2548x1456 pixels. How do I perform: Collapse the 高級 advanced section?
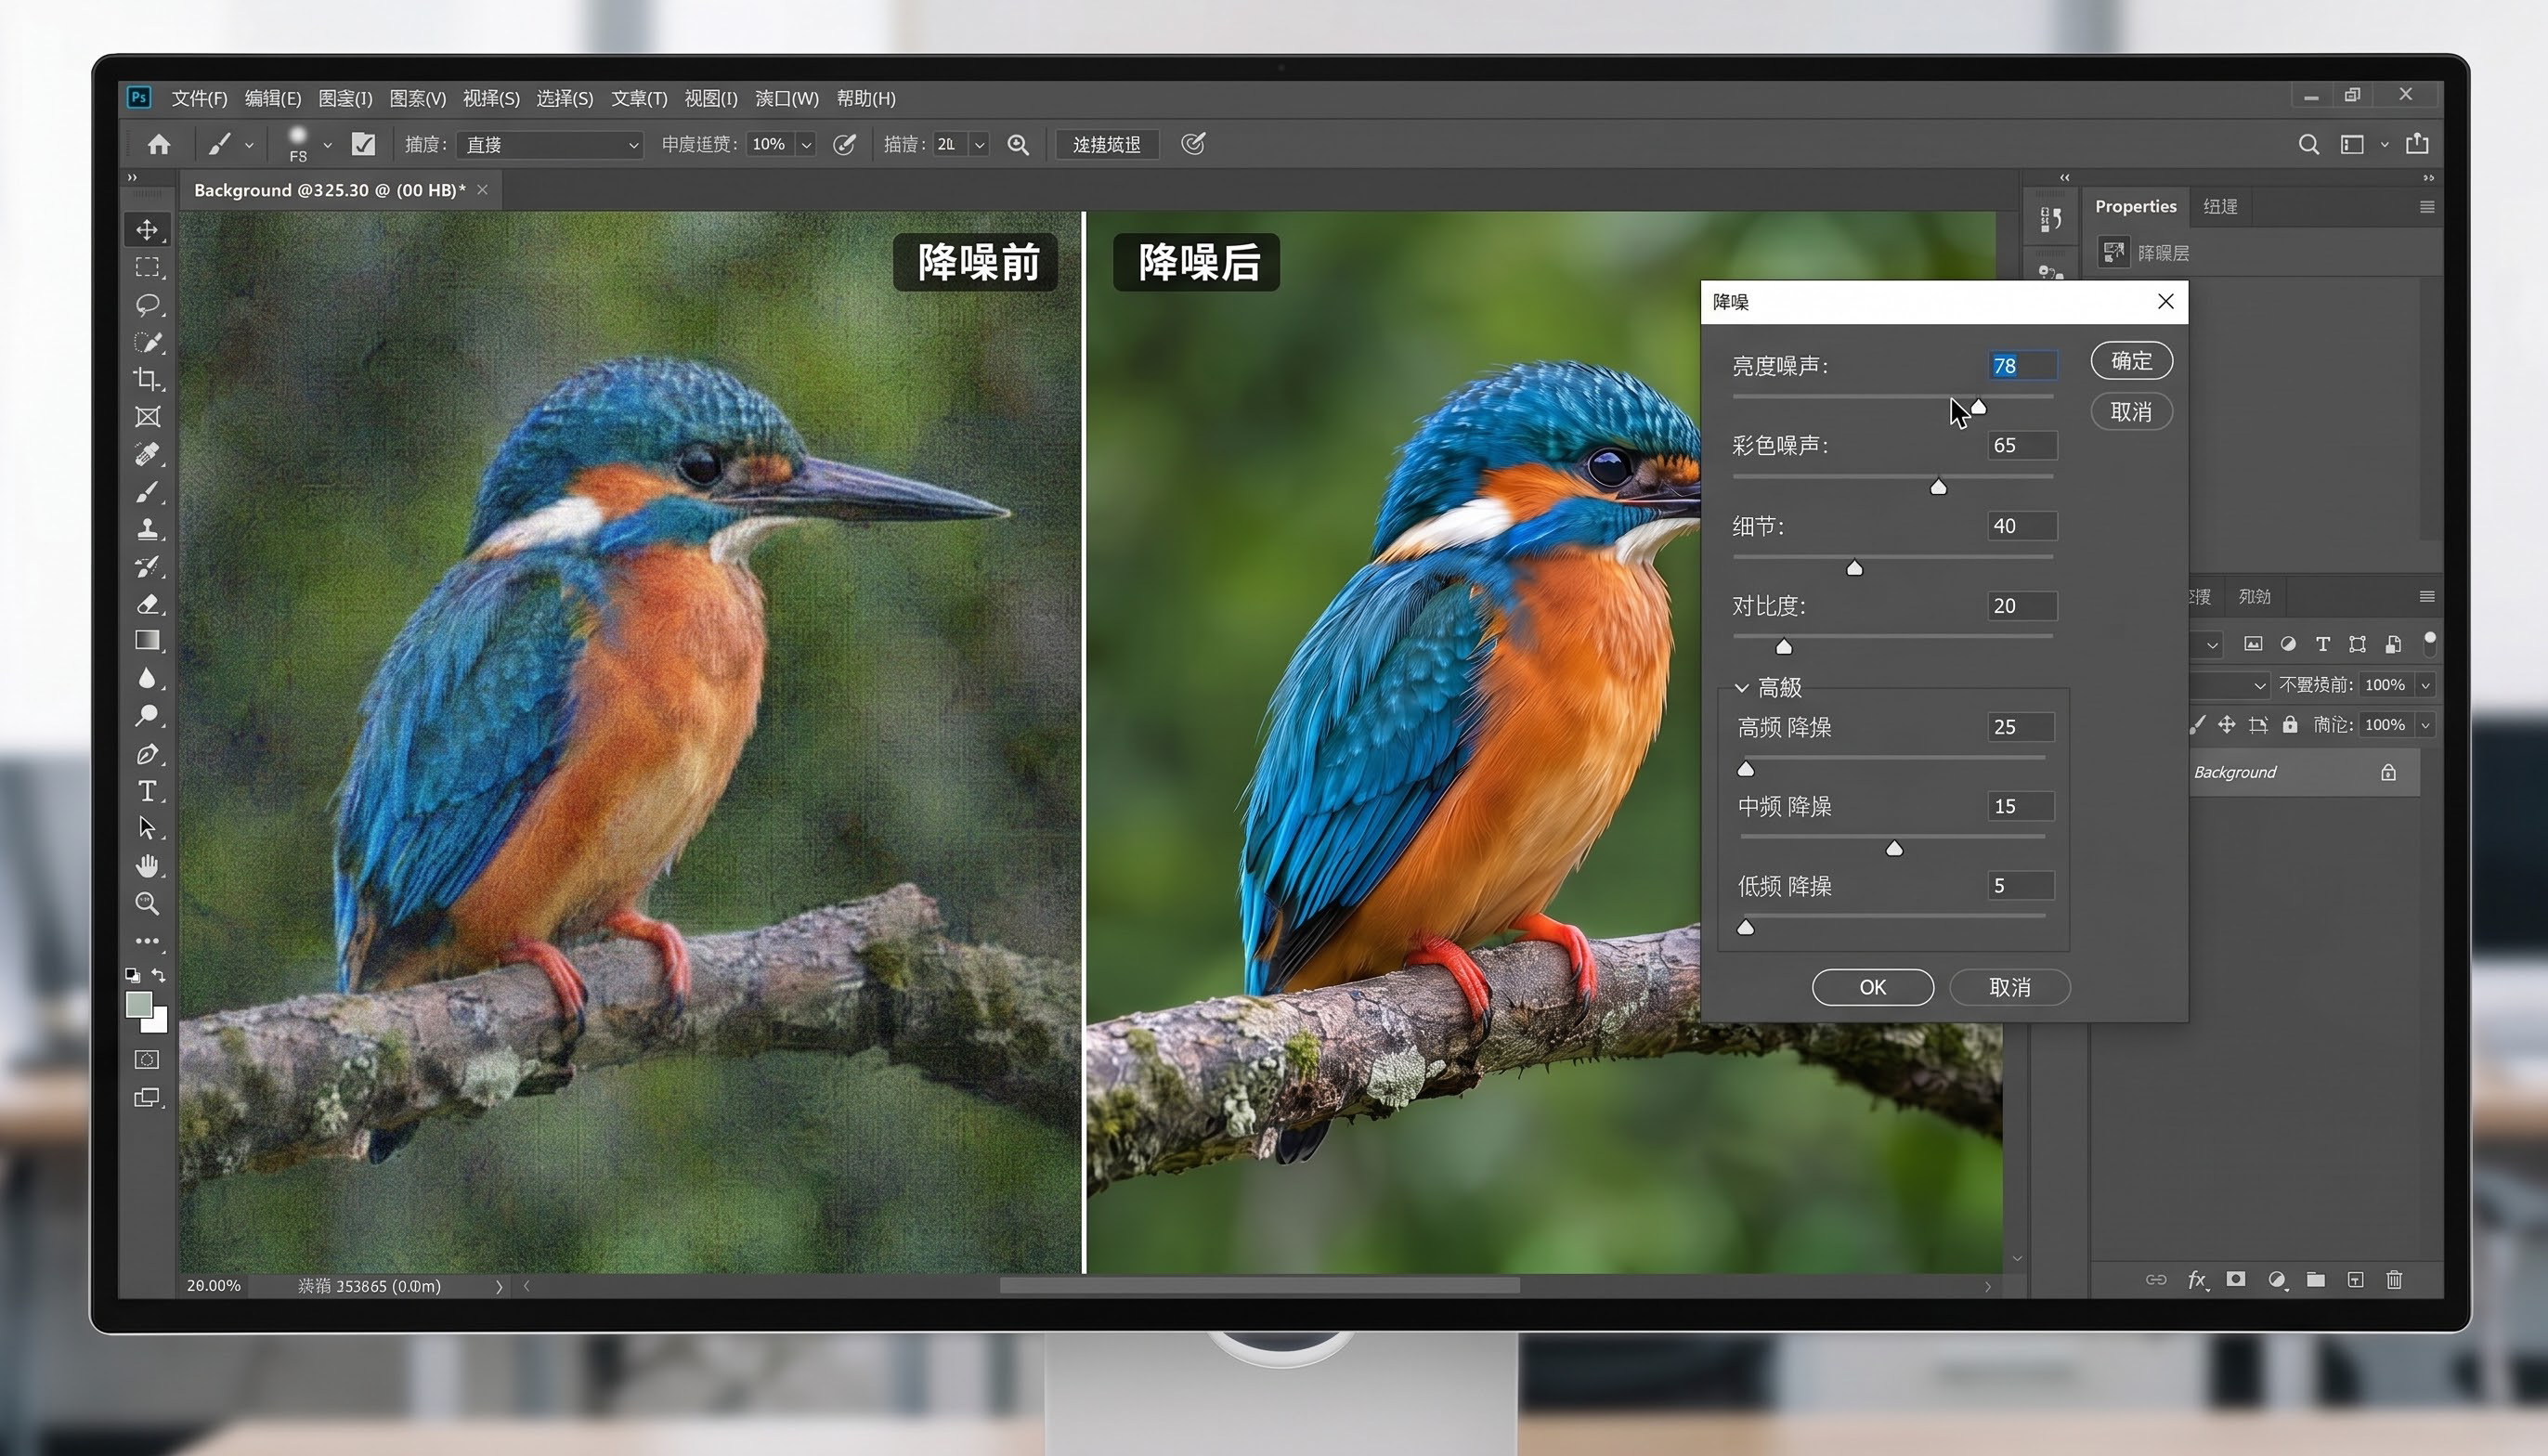1741,688
